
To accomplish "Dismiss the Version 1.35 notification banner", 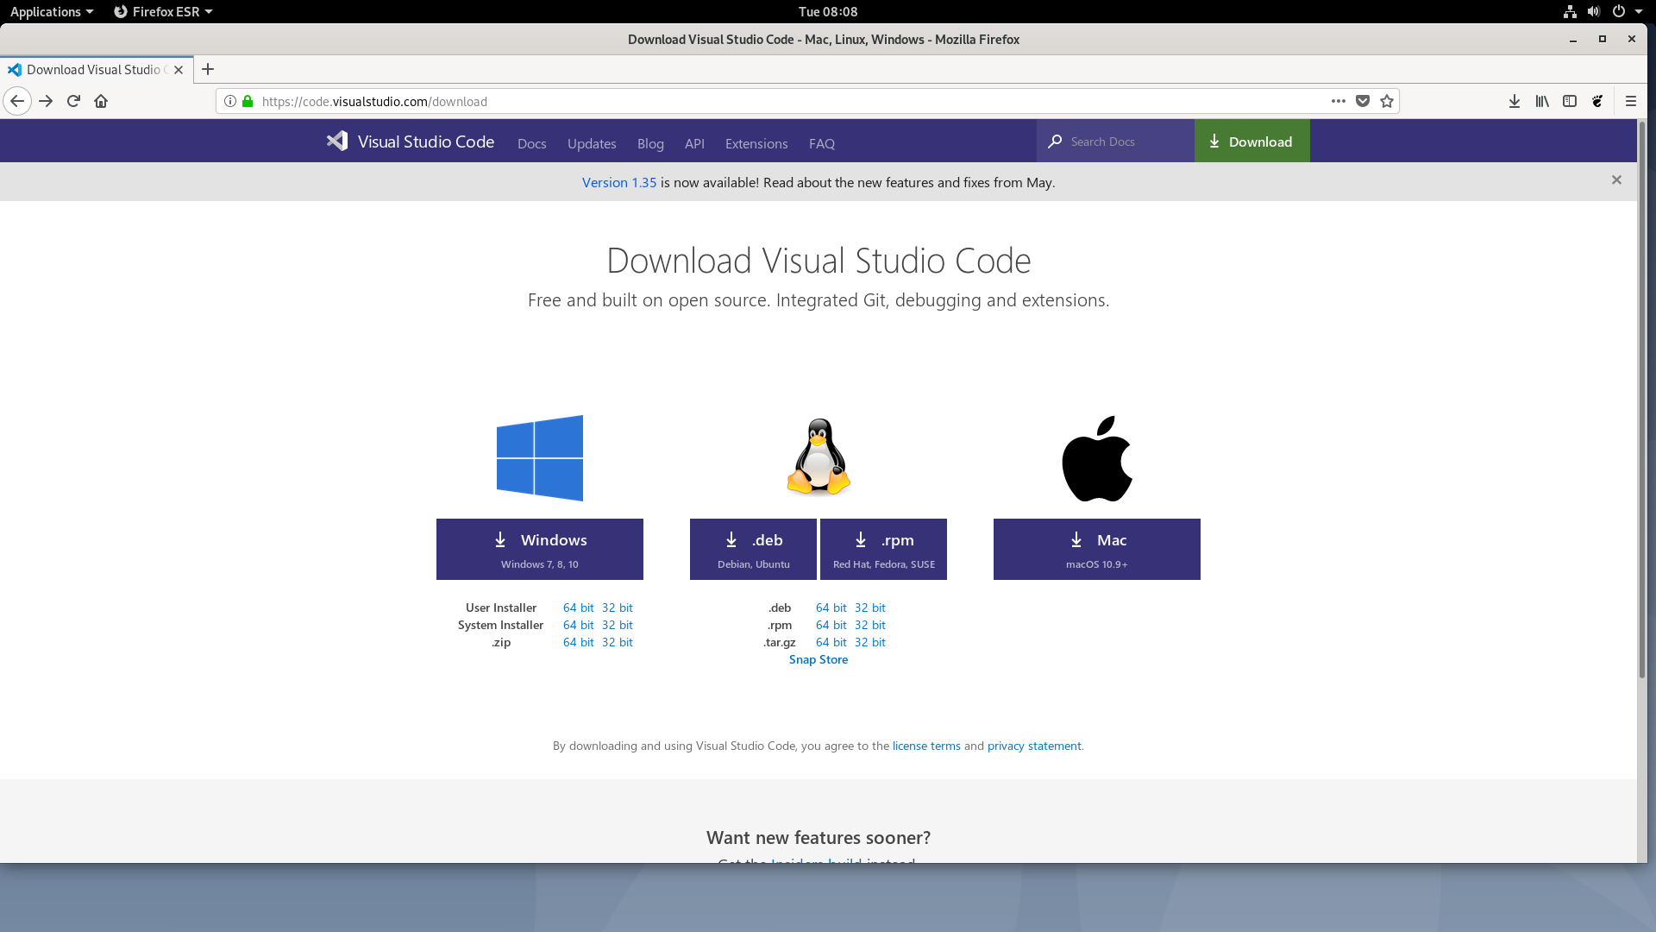I will tap(1616, 179).
